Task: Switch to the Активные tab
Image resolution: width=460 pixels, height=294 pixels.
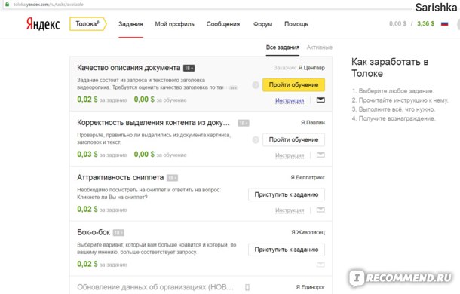Action: coord(320,47)
